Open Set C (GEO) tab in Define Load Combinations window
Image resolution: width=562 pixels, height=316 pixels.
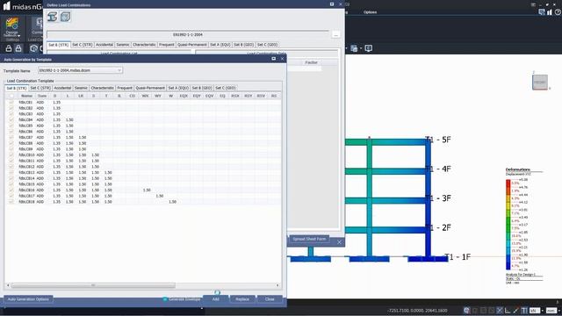click(267, 45)
